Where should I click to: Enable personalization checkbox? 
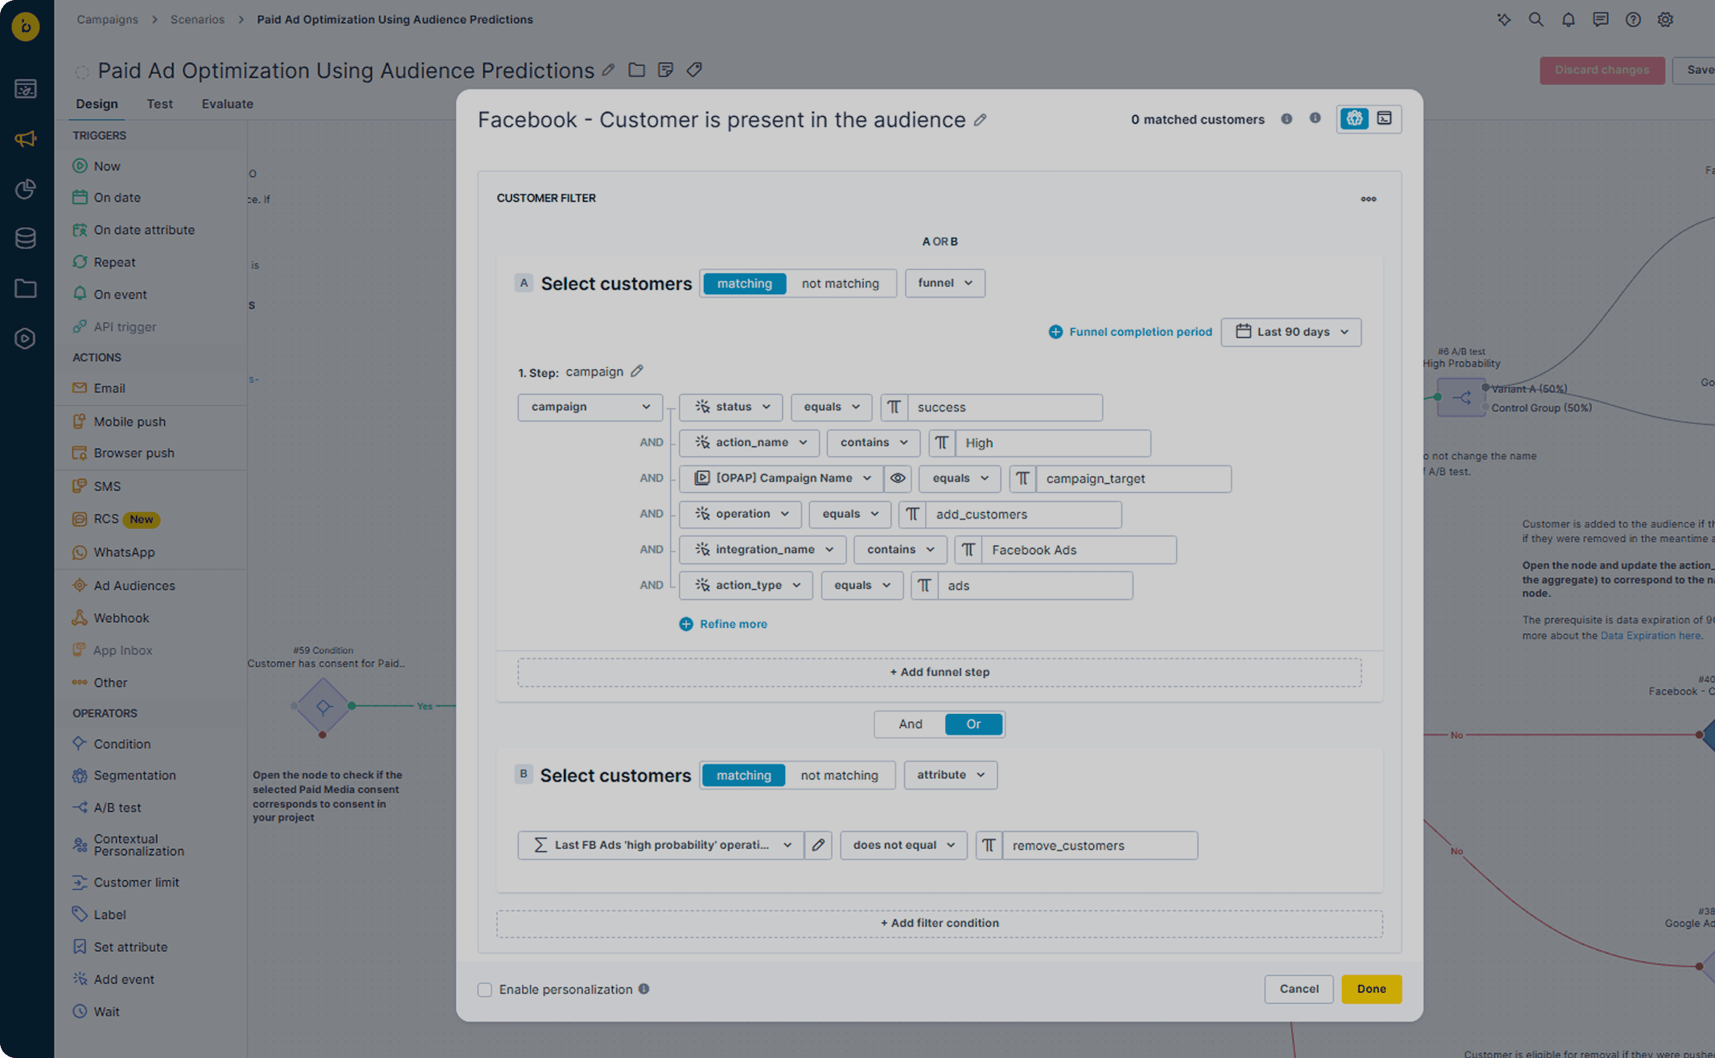click(x=484, y=990)
